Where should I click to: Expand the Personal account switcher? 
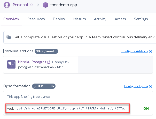click(32, 5)
